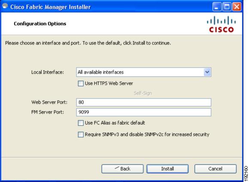
Task: Close the installer with the red X
Action: pyautogui.click(x=237, y=7)
